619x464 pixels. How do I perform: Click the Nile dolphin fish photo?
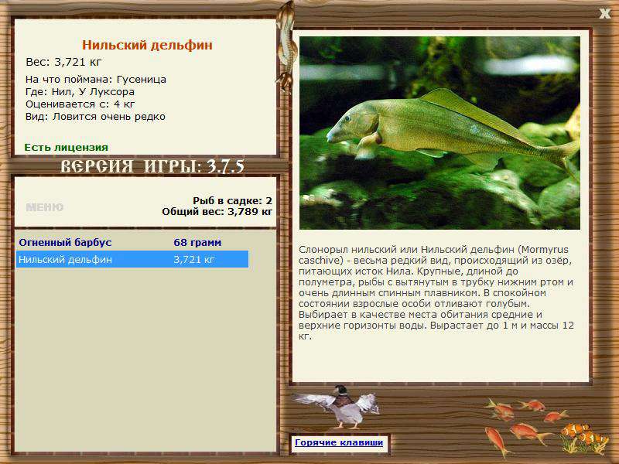[x=439, y=133]
